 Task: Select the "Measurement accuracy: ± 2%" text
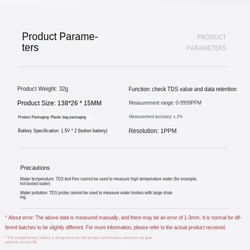(x=156, y=117)
